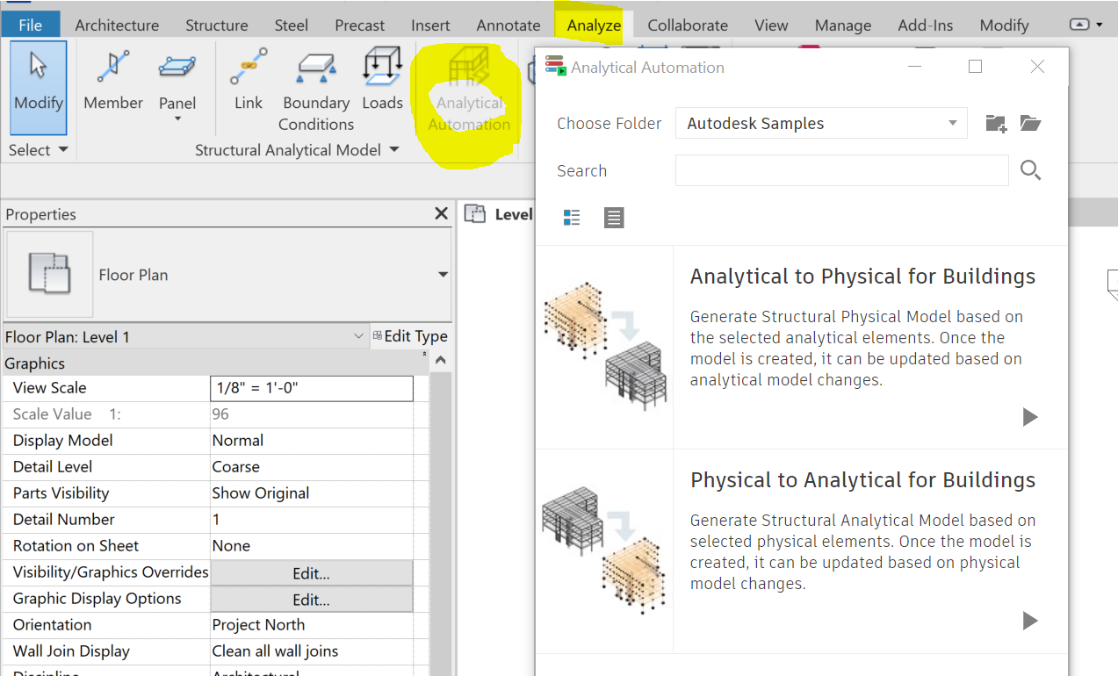Switch to the Analyze ribbon tab
This screenshot has width=1118, height=676.
tap(593, 25)
